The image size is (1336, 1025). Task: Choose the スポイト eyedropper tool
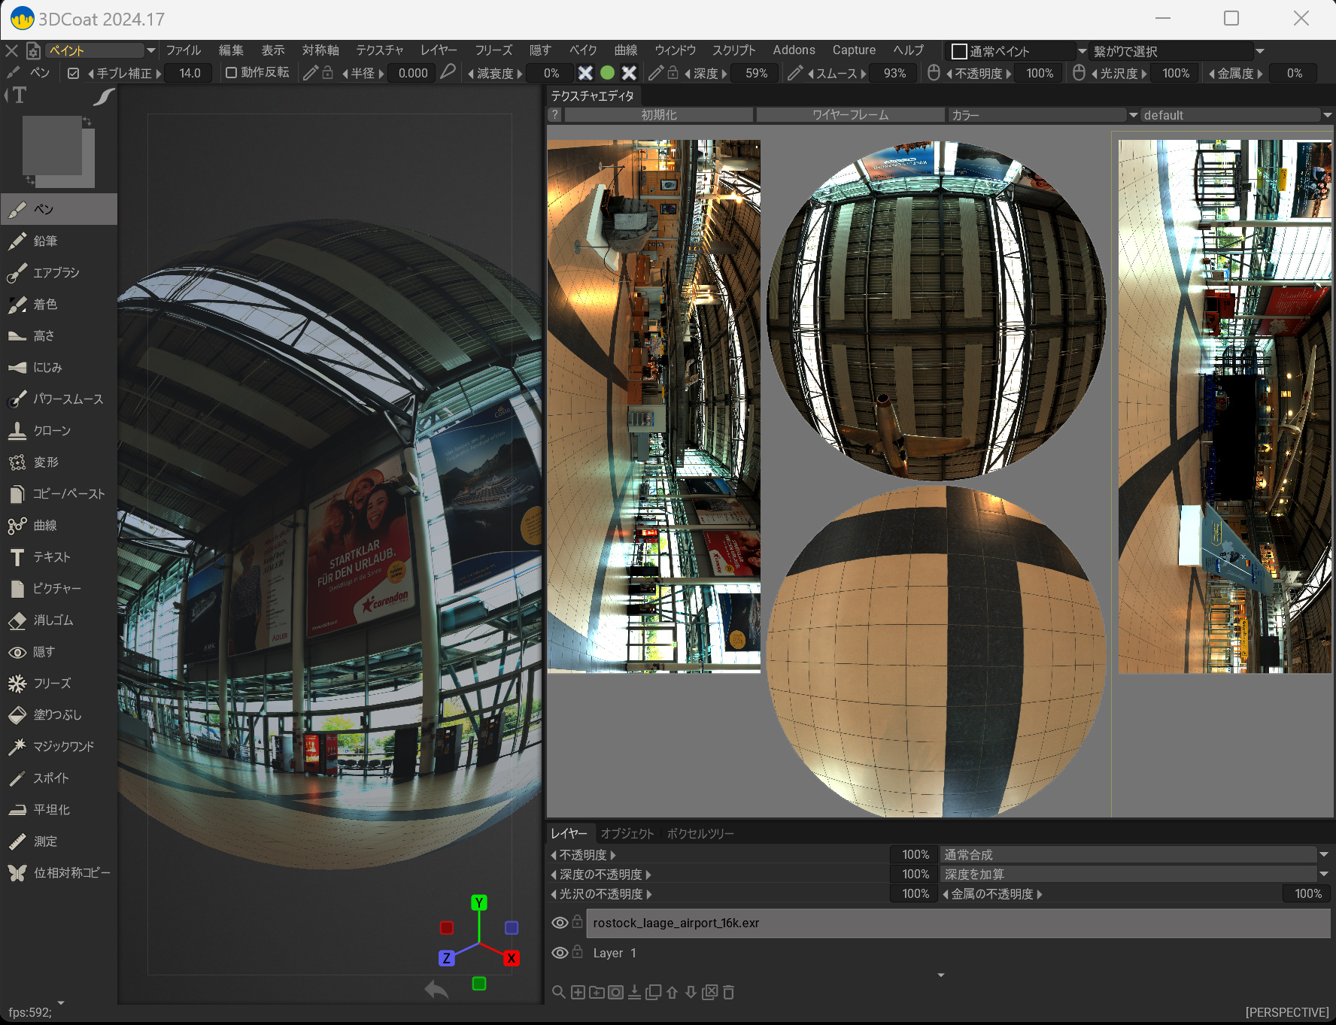pos(50,778)
